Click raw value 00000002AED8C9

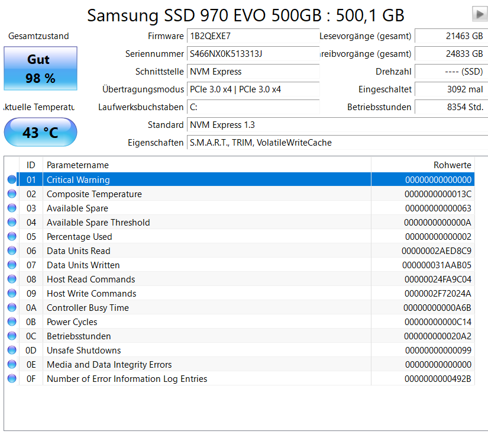click(437, 251)
